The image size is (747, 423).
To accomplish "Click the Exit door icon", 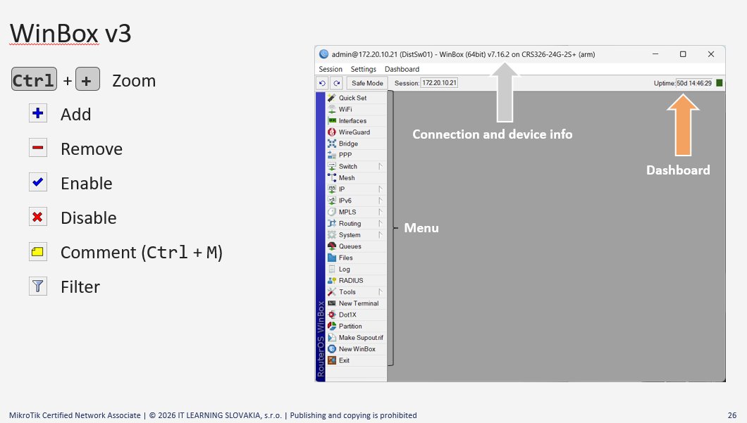I will (332, 360).
